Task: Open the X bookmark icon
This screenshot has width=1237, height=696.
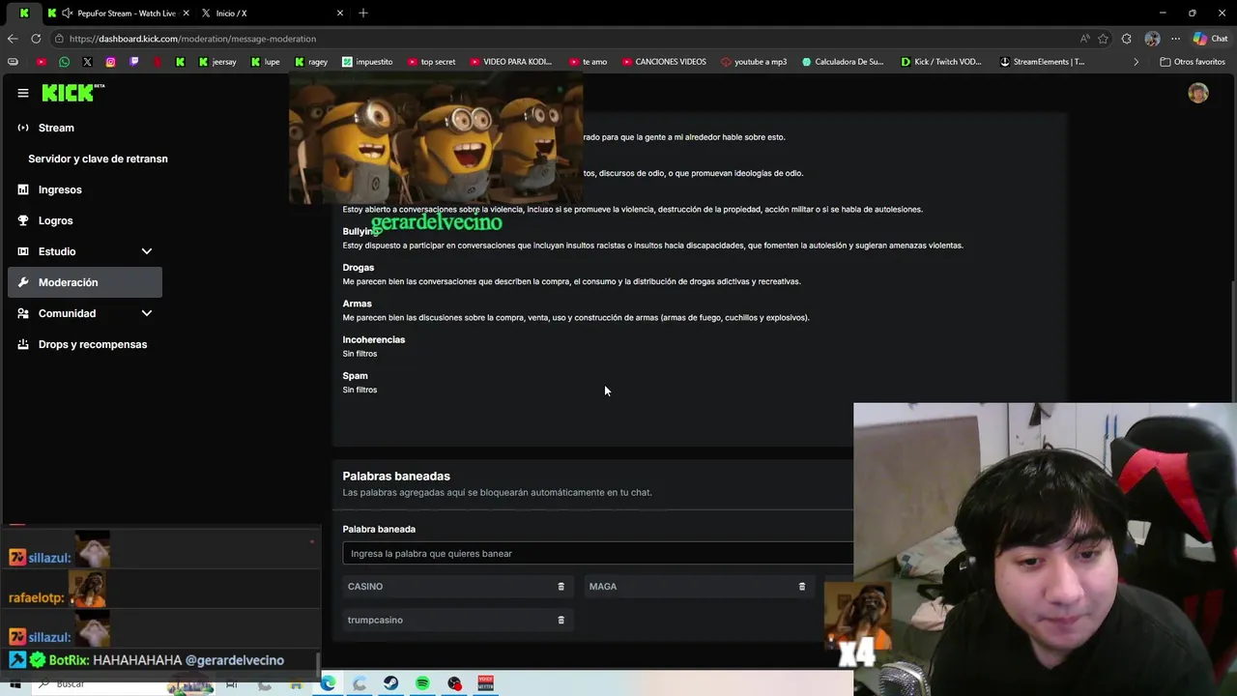Action: click(87, 62)
